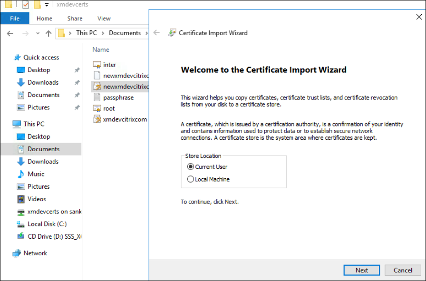The width and height of the screenshot is (426, 281).
Task: Cancel the Certificate Import Wizard
Action: pos(403,270)
